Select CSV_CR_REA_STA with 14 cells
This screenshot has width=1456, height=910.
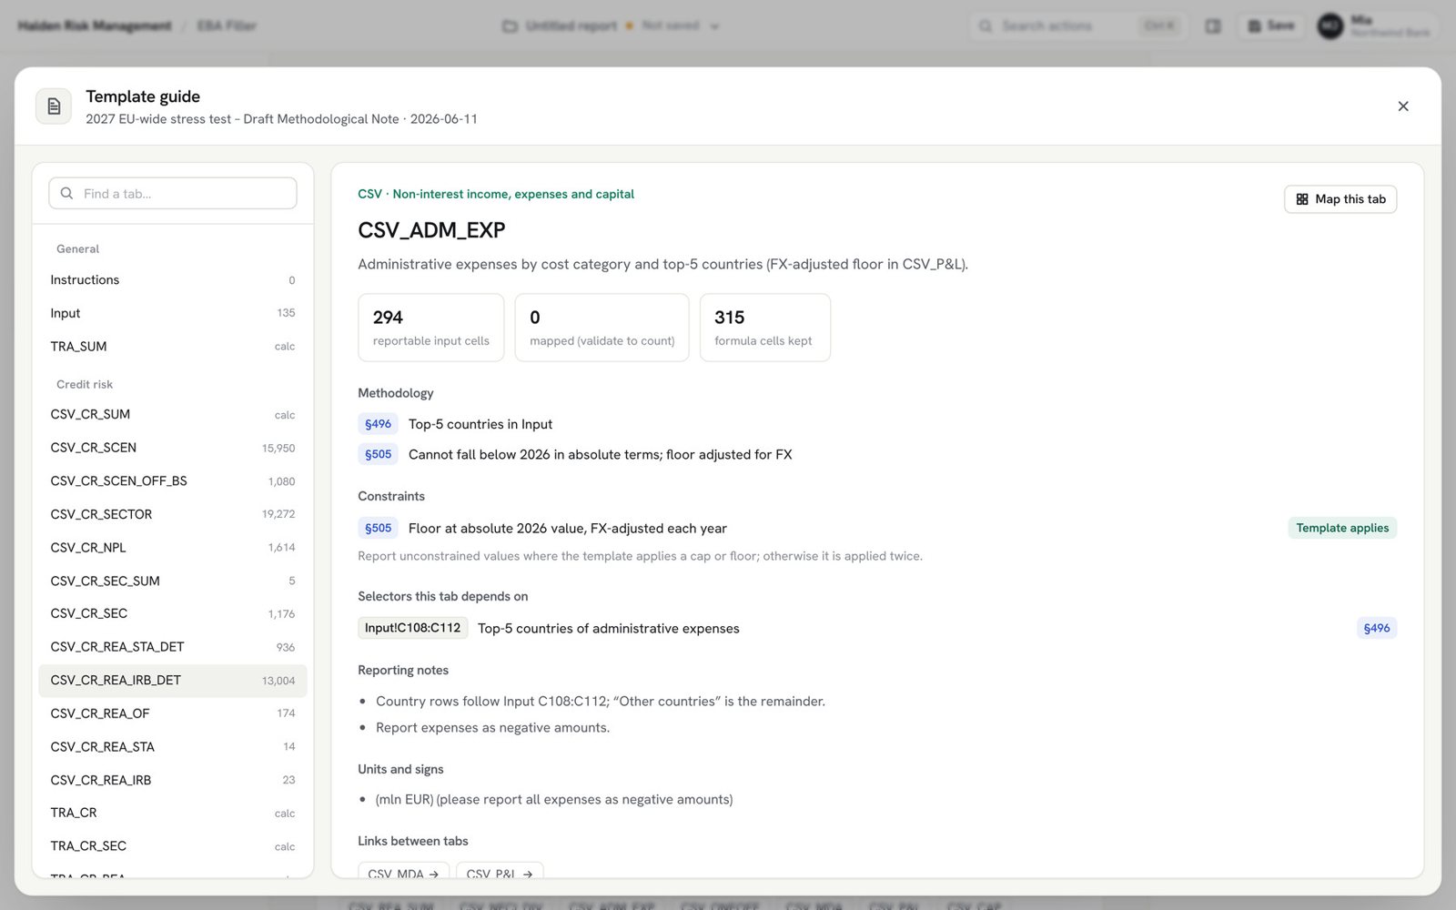tap(173, 747)
